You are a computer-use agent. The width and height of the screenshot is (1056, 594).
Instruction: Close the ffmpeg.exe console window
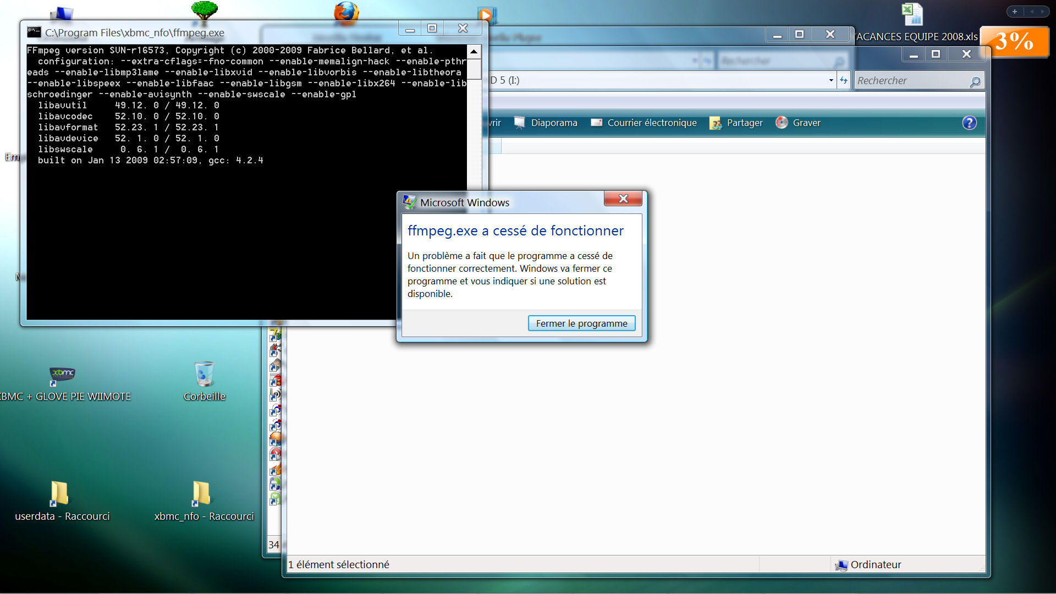pos(463,29)
